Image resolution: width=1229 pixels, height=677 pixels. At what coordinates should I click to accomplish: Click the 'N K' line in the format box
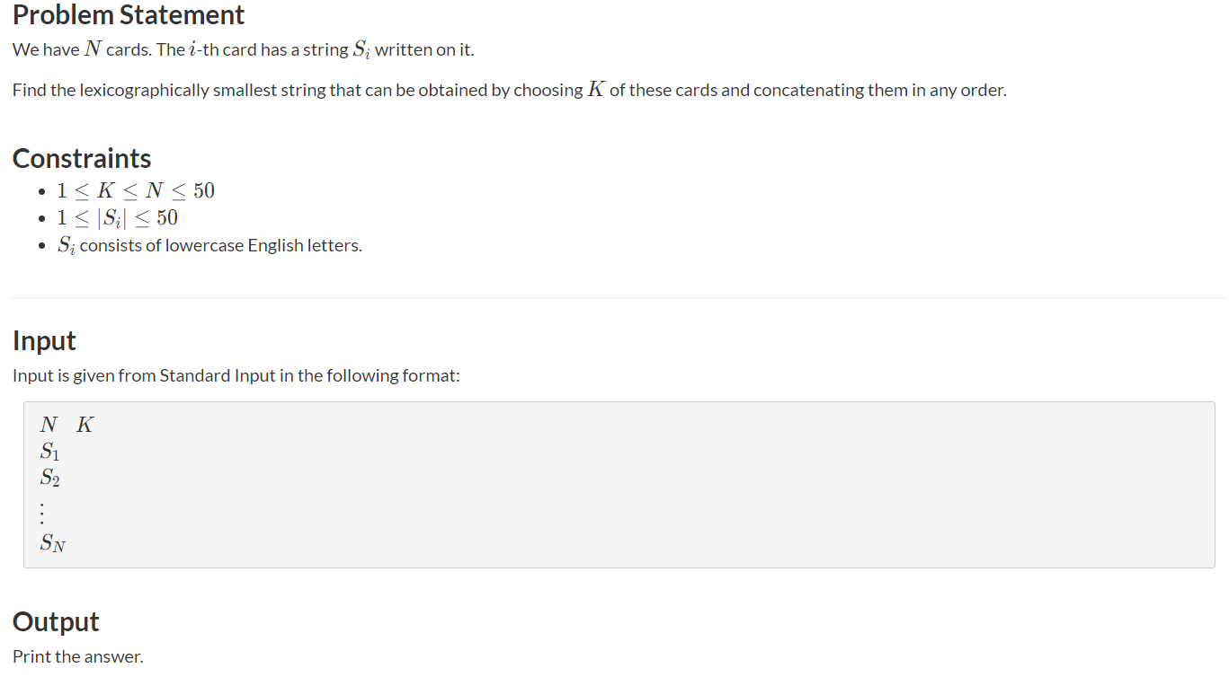point(67,426)
